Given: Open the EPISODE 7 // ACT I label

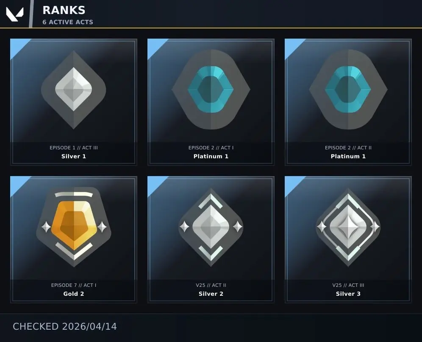Looking at the screenshot, I should [74, 285].
